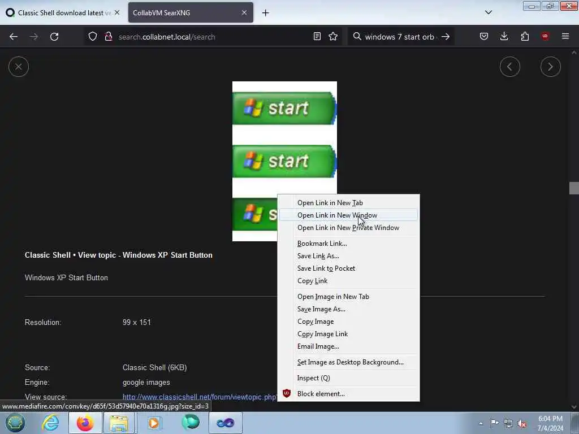Reload the page with the refresh icon

tap(54, 37)
